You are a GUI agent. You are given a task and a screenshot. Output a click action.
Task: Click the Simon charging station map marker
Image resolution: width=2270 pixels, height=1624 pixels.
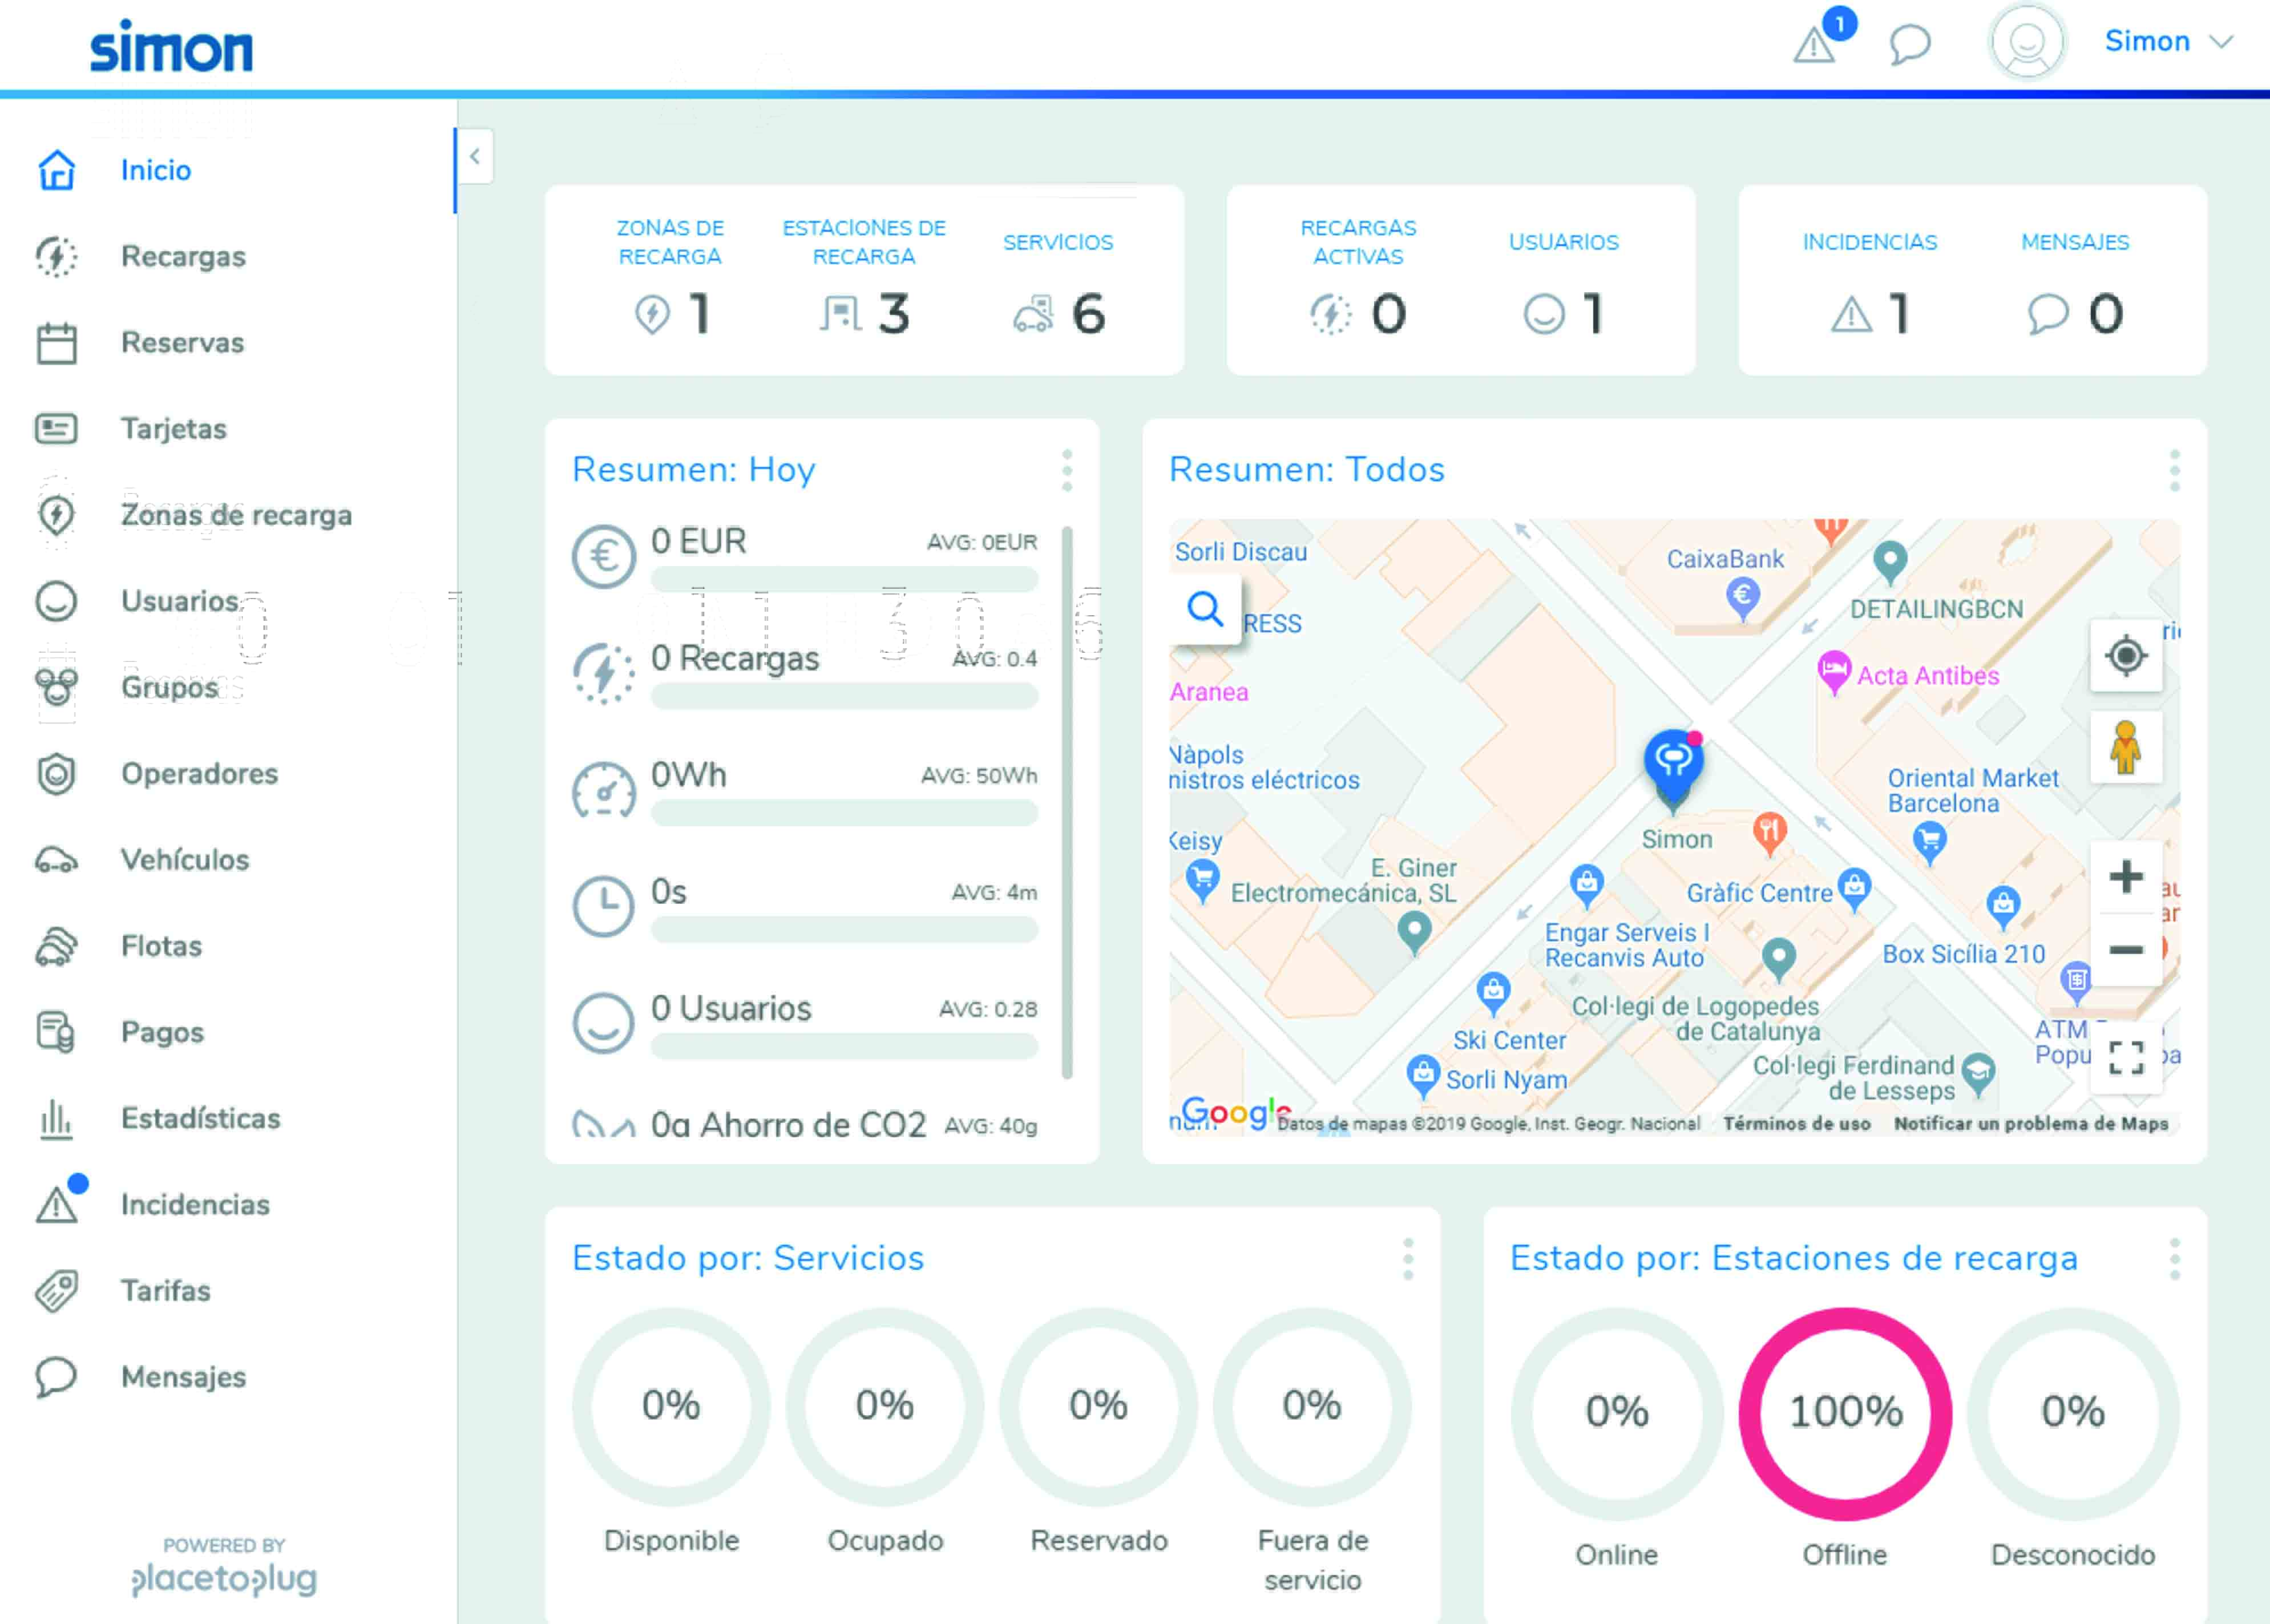(x=1674, y=768)
